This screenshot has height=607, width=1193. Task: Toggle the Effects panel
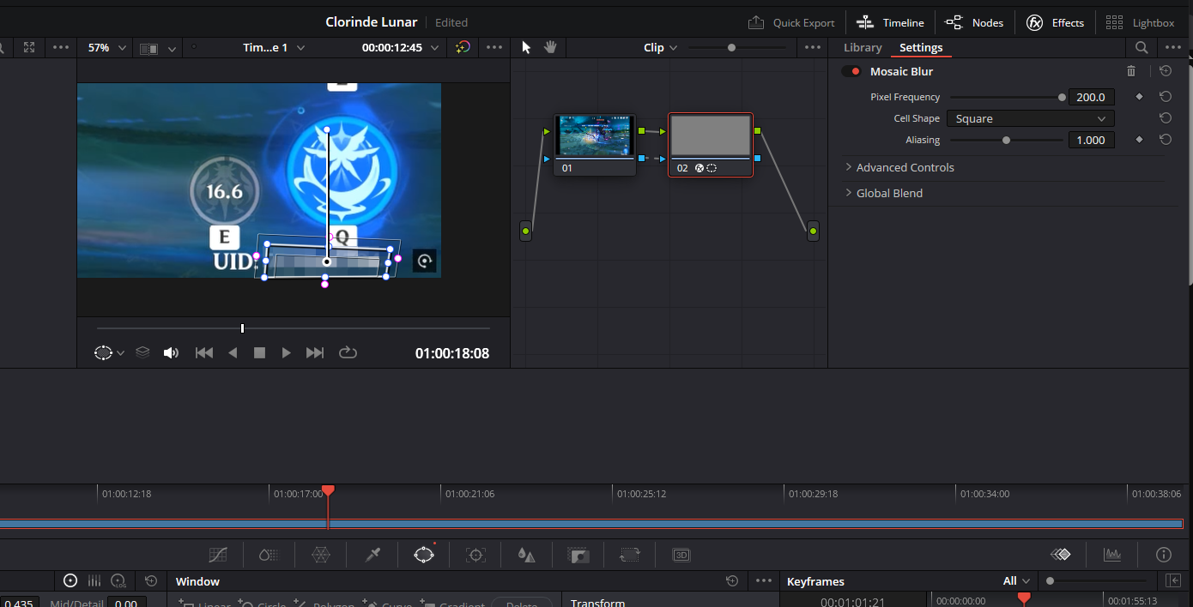(x=1056, y=22)
